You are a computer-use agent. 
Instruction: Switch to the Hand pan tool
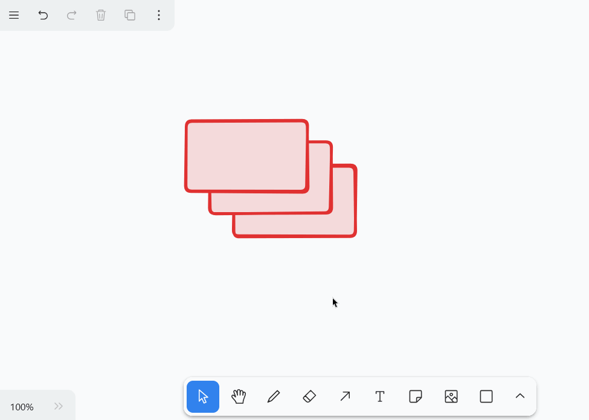[239, 396]
